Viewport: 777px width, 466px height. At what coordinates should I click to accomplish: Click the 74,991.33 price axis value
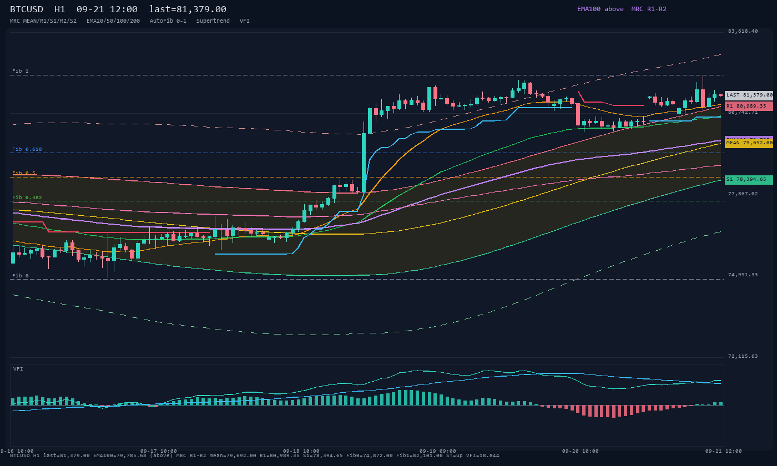[743, 275]
